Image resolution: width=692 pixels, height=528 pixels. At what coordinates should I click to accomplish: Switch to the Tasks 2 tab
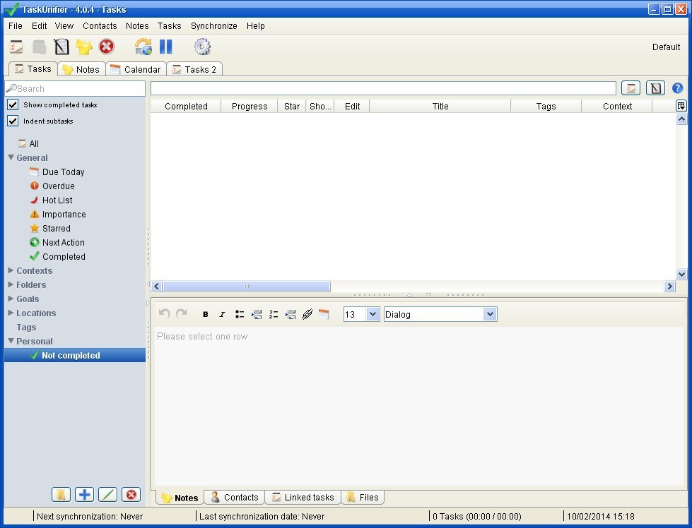194,69
